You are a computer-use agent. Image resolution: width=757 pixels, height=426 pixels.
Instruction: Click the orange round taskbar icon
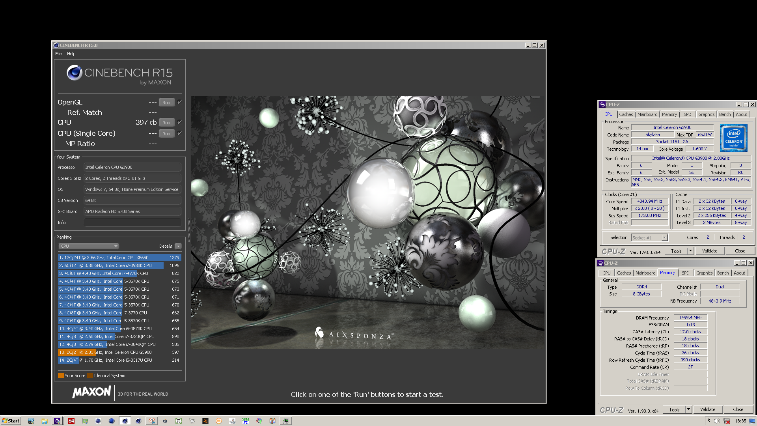[219, 421]
